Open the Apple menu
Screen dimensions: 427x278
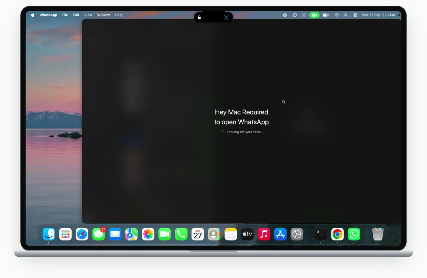tap(33, 15)
